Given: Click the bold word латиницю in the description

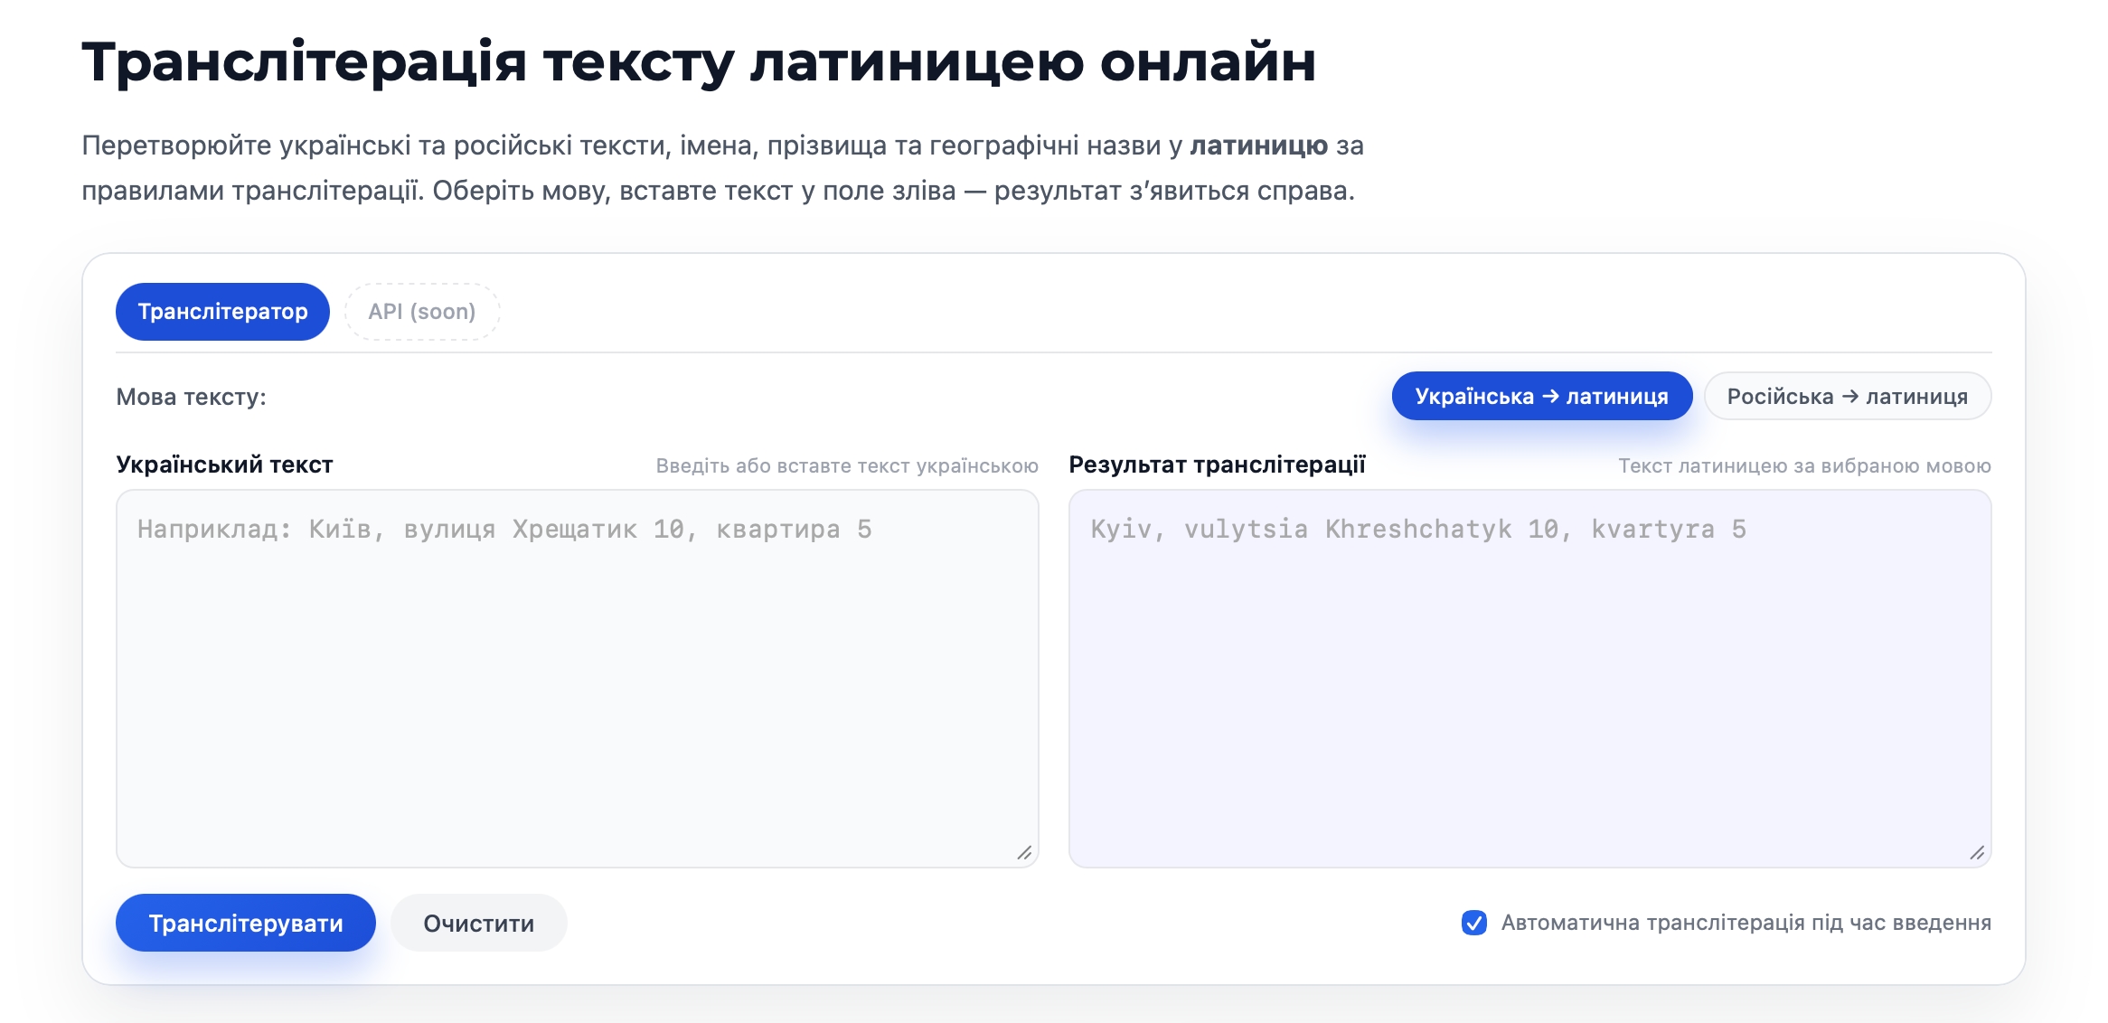Looking at the screenshot, I should [1258, 145].
